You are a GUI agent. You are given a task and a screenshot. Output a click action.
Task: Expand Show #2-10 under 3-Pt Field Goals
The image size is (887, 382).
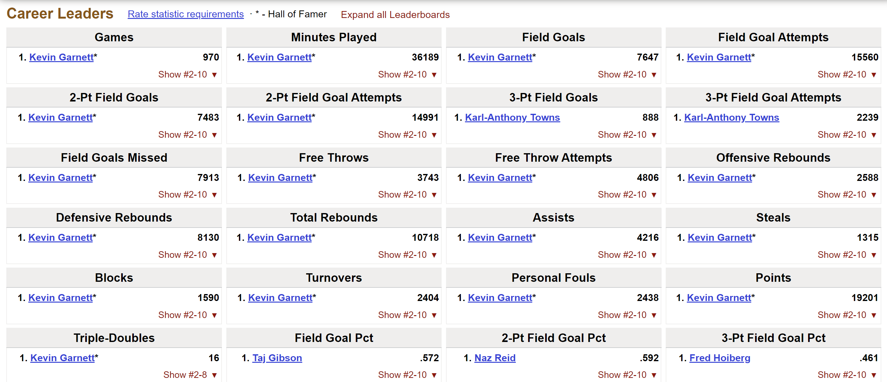click(627, 135)
